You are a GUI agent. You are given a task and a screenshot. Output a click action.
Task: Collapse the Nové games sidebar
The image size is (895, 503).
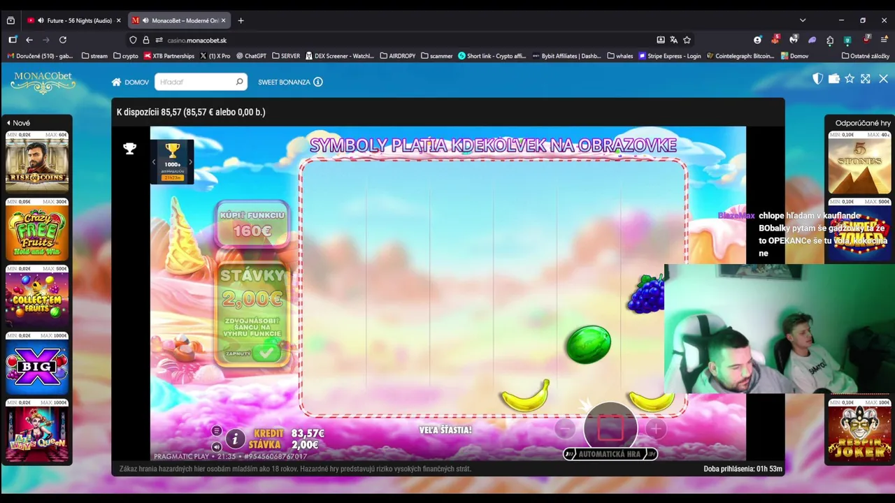click(19, 123)
